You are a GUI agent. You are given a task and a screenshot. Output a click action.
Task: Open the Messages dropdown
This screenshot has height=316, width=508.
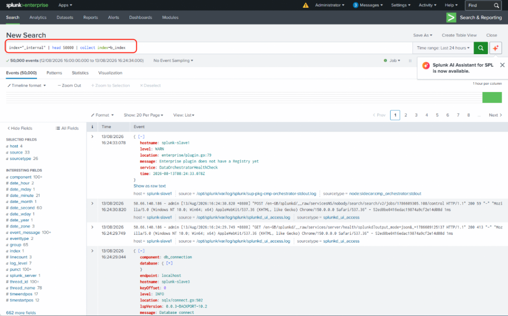point(368,5)
